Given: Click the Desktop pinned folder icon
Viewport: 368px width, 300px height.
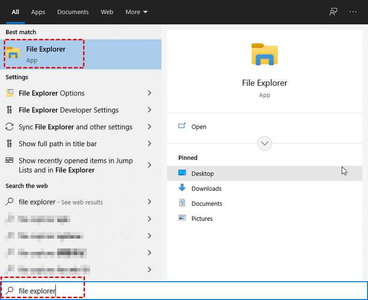Looking at the screenshot, I should (182, 173).
